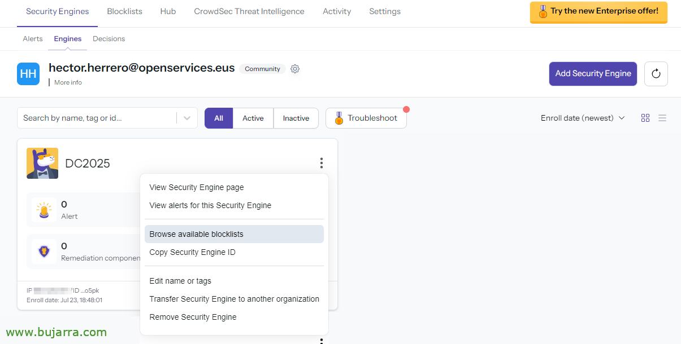
Task: Filter engines by All
Action: click(x=219, y=118)
